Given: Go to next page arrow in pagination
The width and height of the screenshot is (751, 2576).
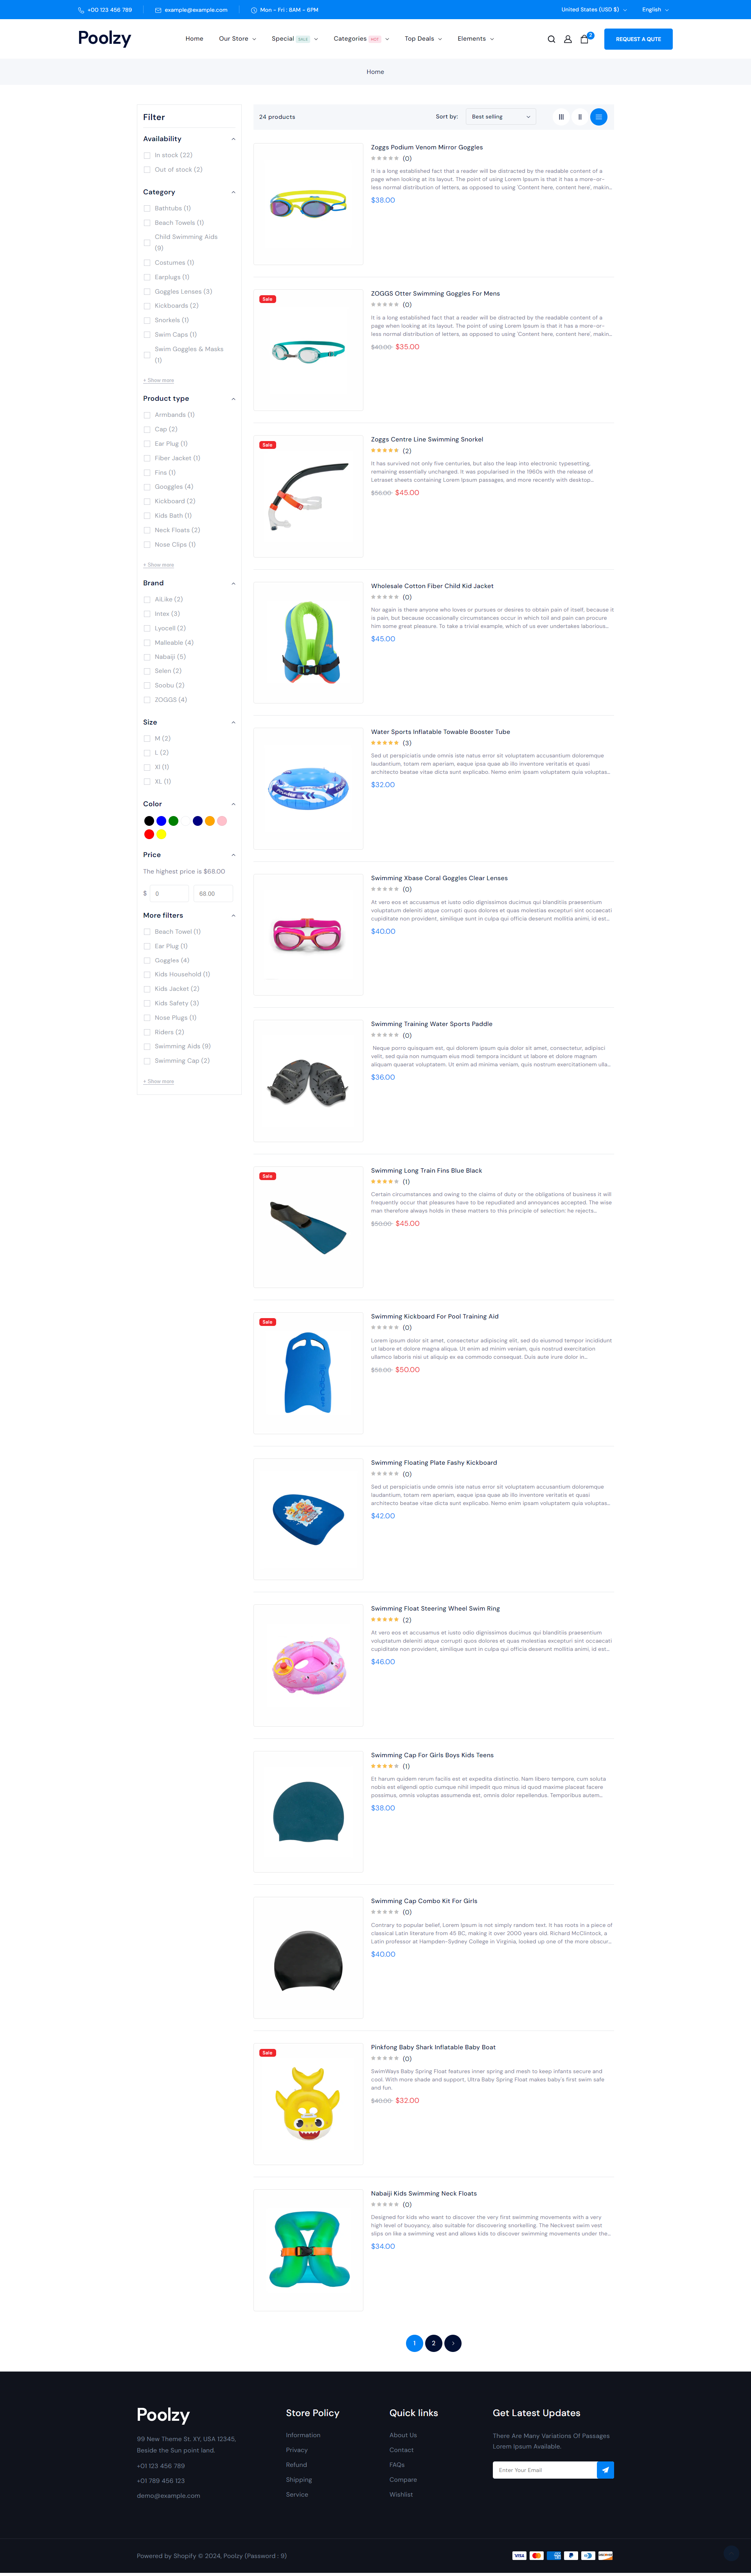Looking at the screenshot, I should click(x=453, y=2342).
